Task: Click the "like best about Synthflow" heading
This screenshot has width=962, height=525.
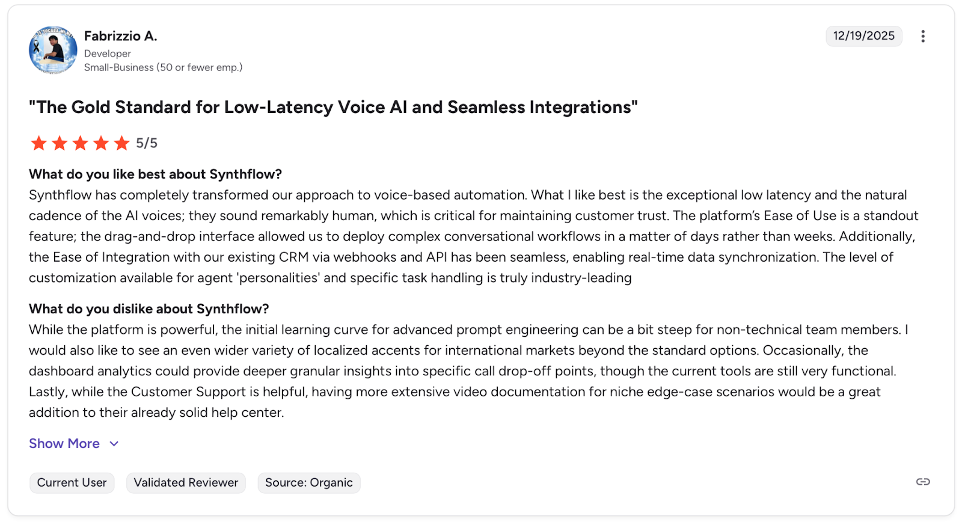Action: (x=155, y=174)
